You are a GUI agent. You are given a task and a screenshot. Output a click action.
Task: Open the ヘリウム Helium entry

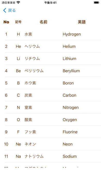click(50, 46)
